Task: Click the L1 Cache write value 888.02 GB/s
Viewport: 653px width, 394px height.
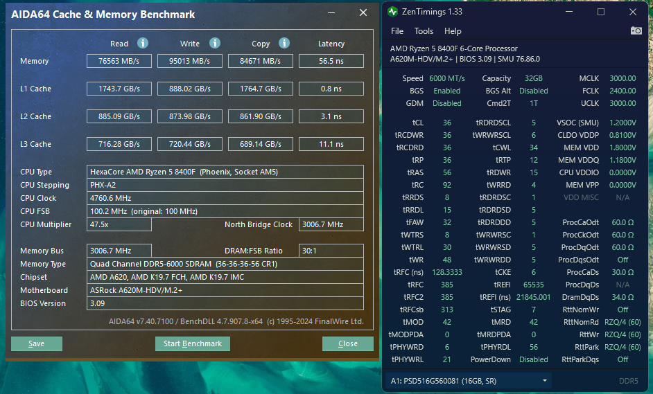Action: pos(189,89)
